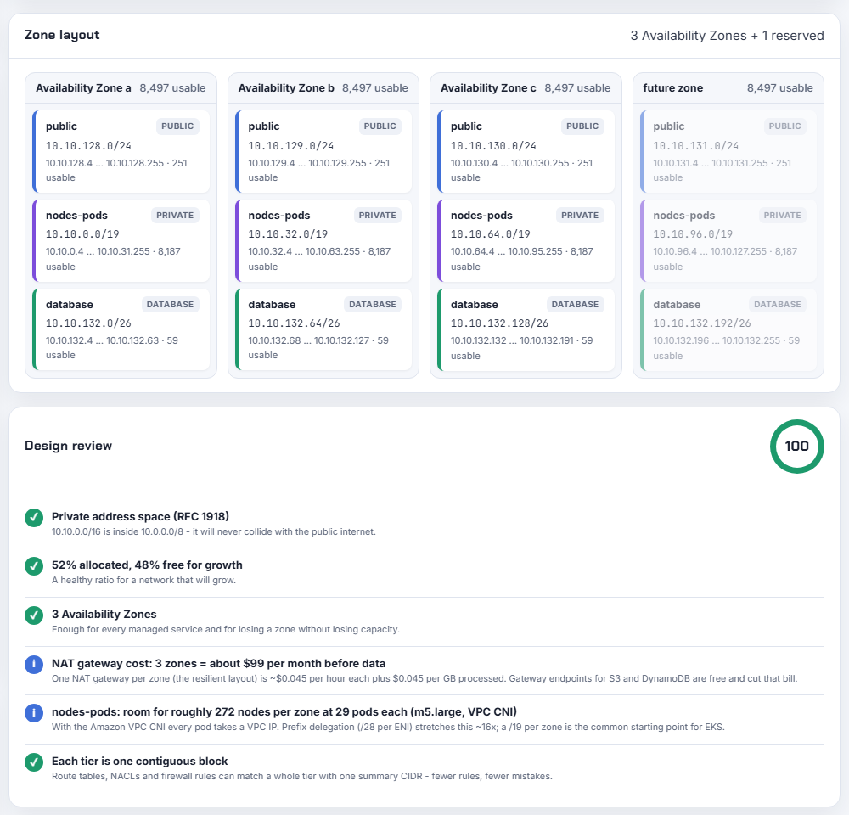Image resolution: width=849 pixels, height=815 pixels.
Task: Click the '52% allocated, 48% free for growth' title
Action: (x=147, y=565)
